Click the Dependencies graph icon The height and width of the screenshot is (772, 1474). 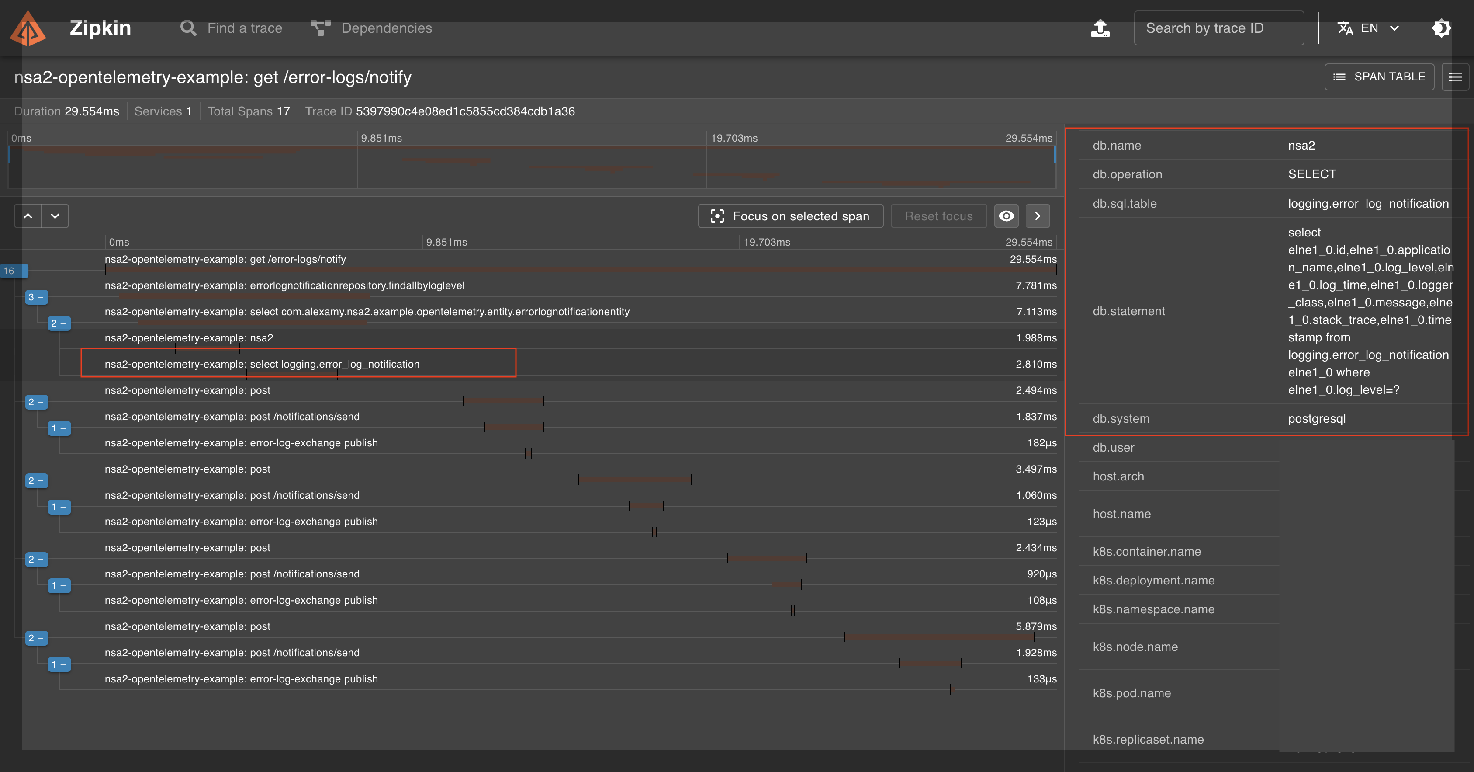[x=320, y=28]
